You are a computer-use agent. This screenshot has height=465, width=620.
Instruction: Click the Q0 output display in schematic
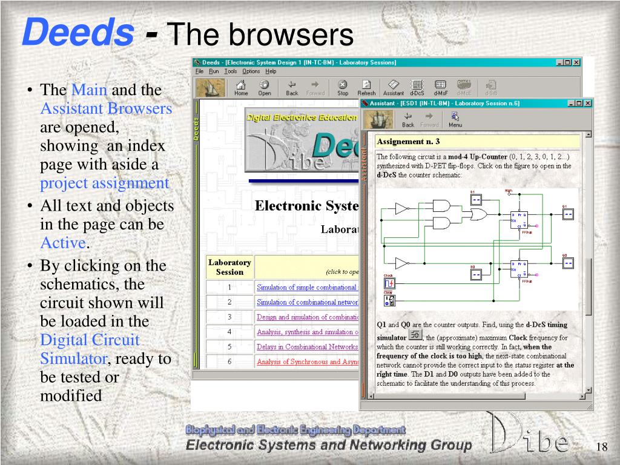click(x=568, y=263)
